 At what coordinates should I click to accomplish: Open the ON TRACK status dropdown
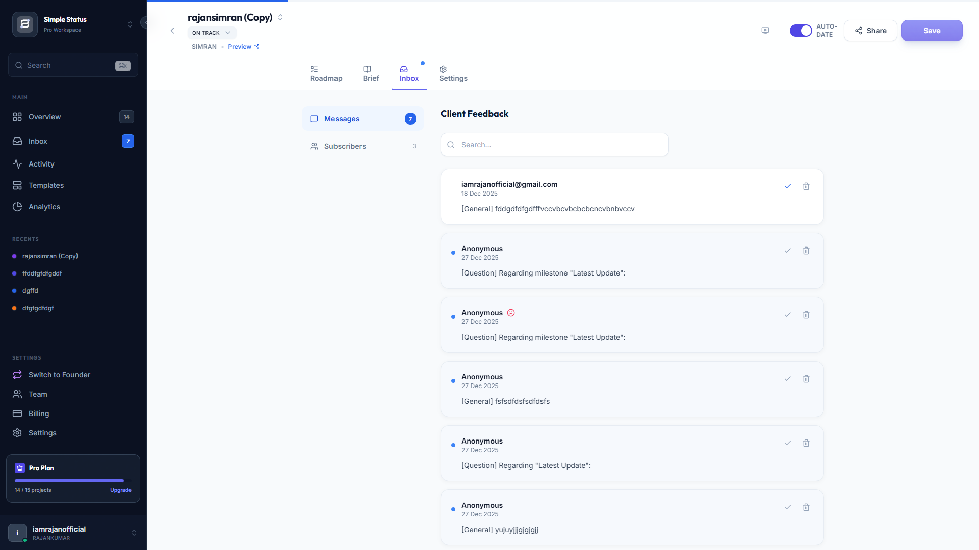212,33
